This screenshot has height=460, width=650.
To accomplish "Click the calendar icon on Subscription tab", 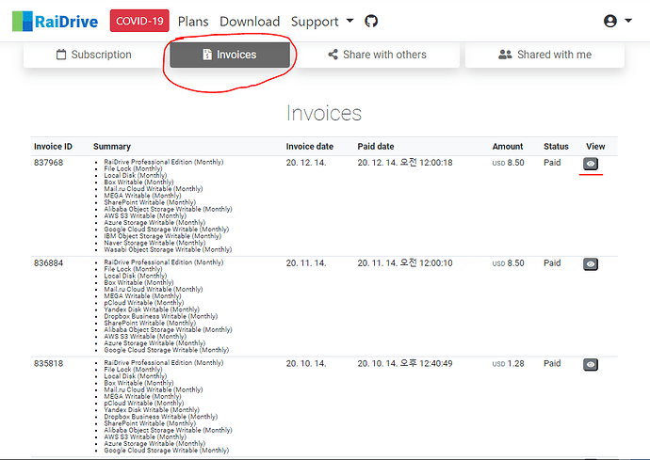I will pyautogui.click(x=62, y=55).
